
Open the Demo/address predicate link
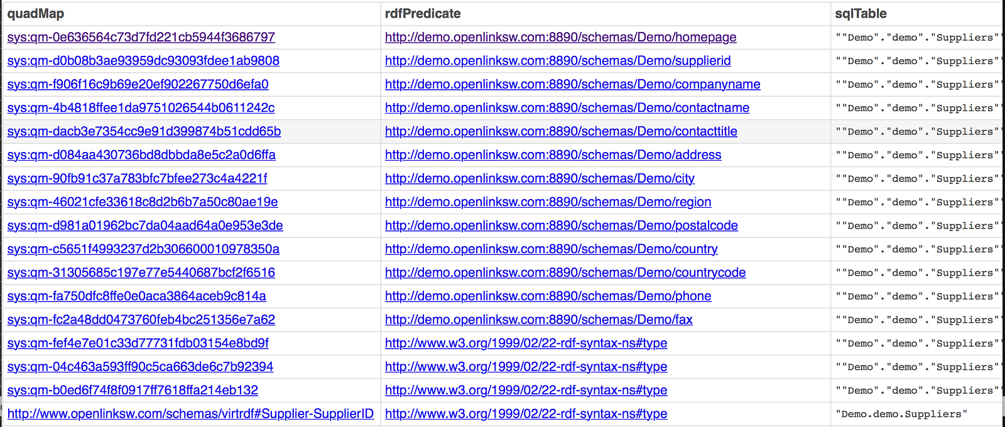553,155
